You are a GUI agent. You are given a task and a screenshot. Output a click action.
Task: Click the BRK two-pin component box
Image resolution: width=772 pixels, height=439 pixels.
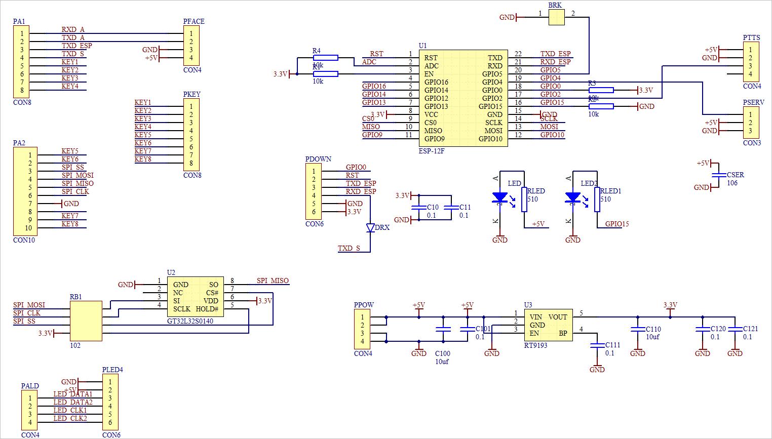pos(556,17)
